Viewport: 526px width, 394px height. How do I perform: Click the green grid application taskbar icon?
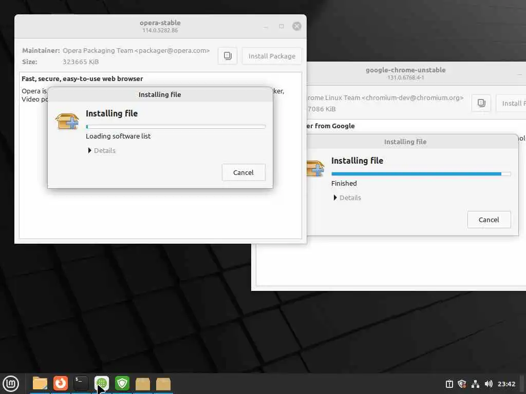click(102, 383)
